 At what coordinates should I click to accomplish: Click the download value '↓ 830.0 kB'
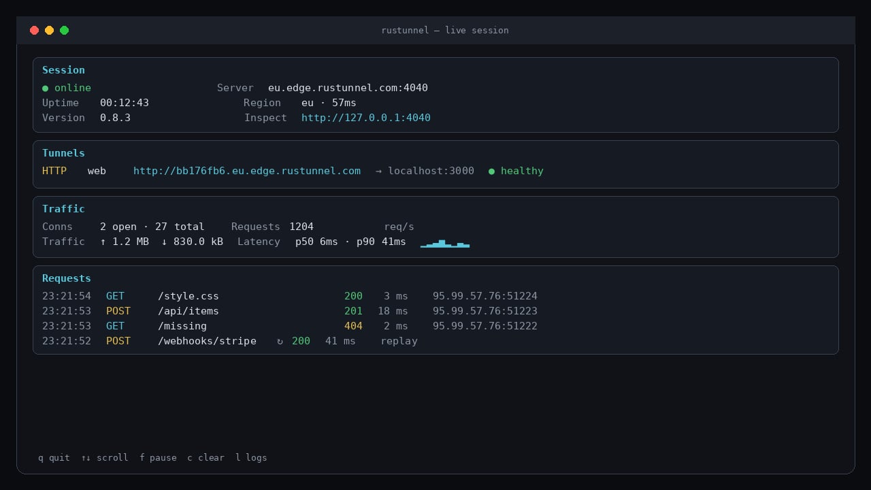pos(192,242)
